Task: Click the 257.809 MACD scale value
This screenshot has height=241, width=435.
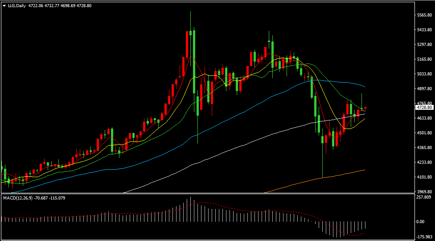Action: [423, 197]
